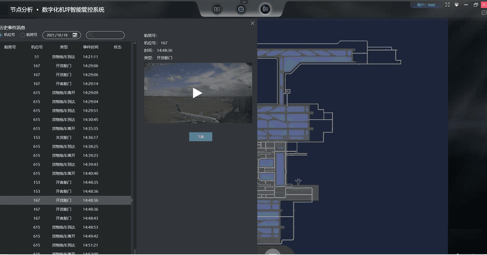
Task: Open the title bar dropdown menu arrow
Action: coord(457,5)
